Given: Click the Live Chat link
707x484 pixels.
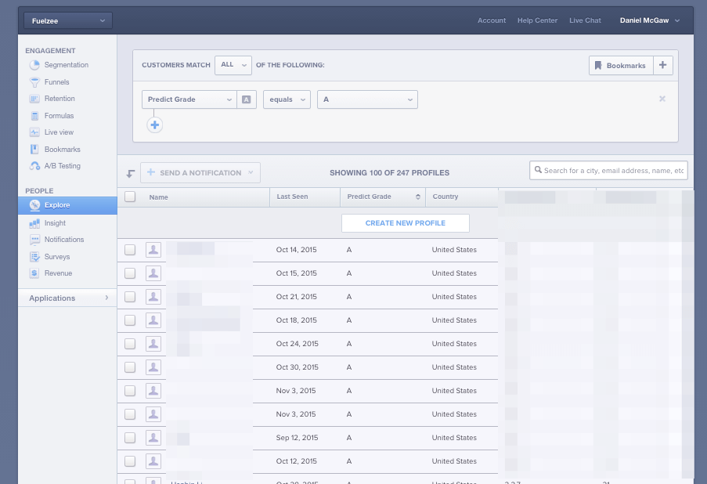Looking at the screenshot, I should point(585,20).
